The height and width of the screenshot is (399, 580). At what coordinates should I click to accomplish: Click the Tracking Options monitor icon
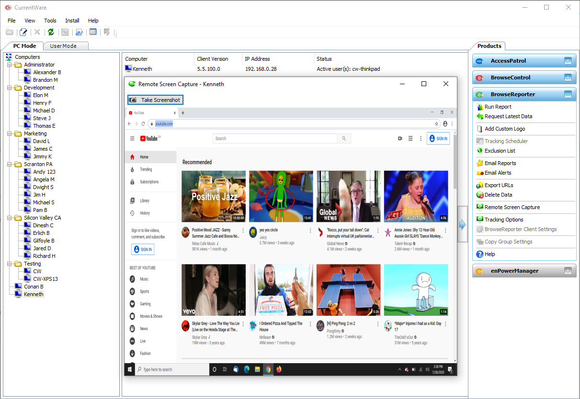480,220
